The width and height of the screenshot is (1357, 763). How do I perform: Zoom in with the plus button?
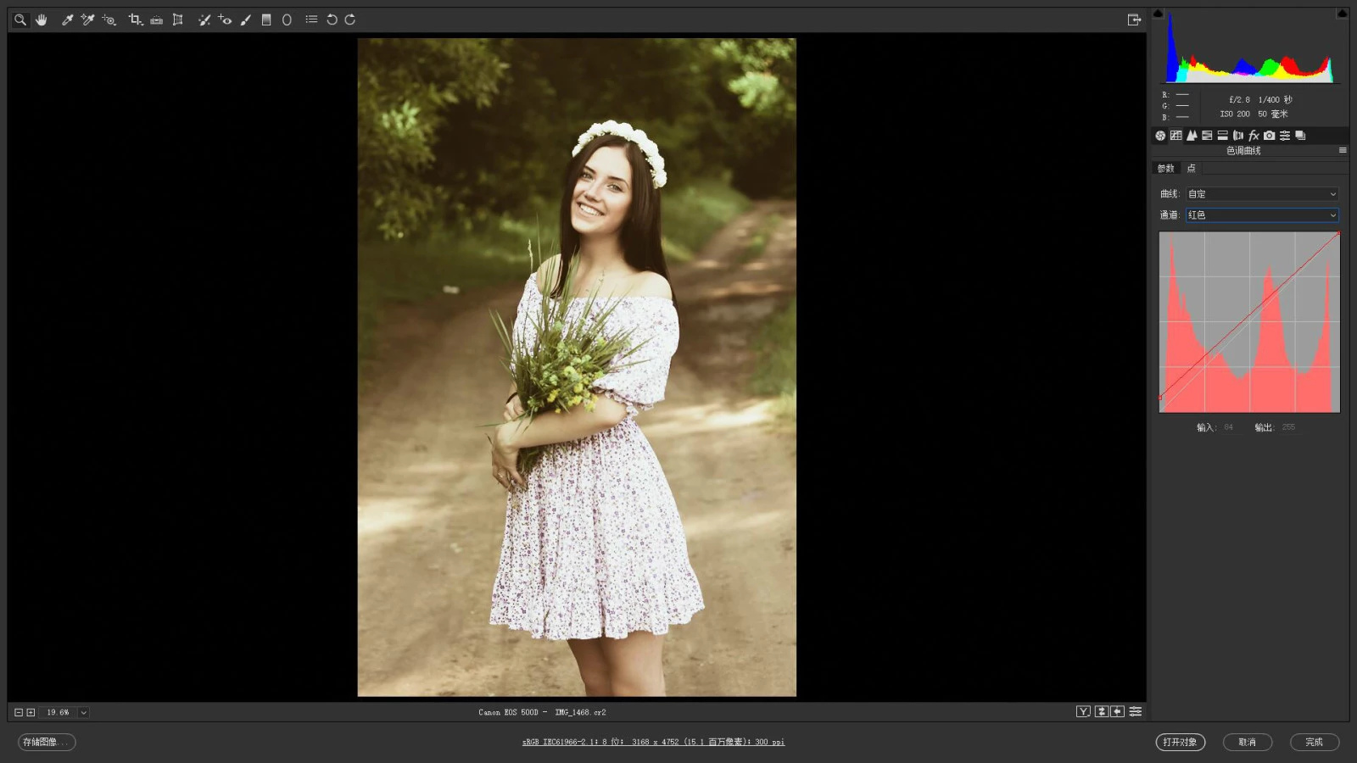click(x=31, y=713)
